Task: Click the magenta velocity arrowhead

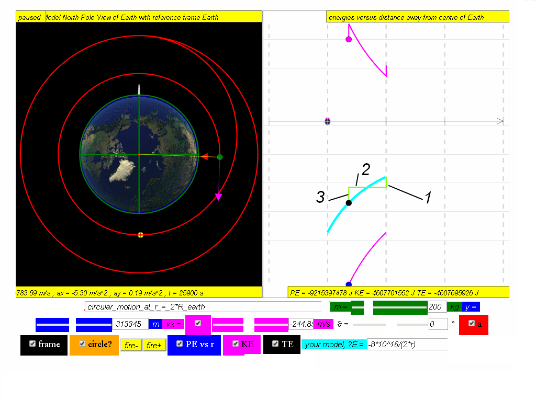Action: click(218, 197)
